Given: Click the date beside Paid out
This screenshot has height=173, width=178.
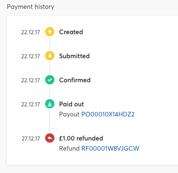Looking at the screenshot, I should tap(30, 104).
